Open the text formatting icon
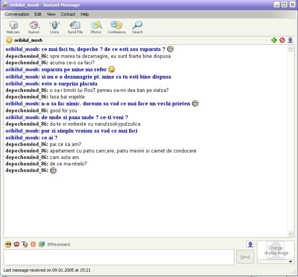The height and width of the screenshot is (277, 298). (x=25, y=244)
